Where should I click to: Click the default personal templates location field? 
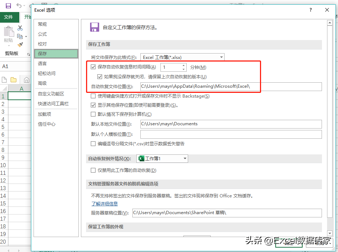pos(231,134)
